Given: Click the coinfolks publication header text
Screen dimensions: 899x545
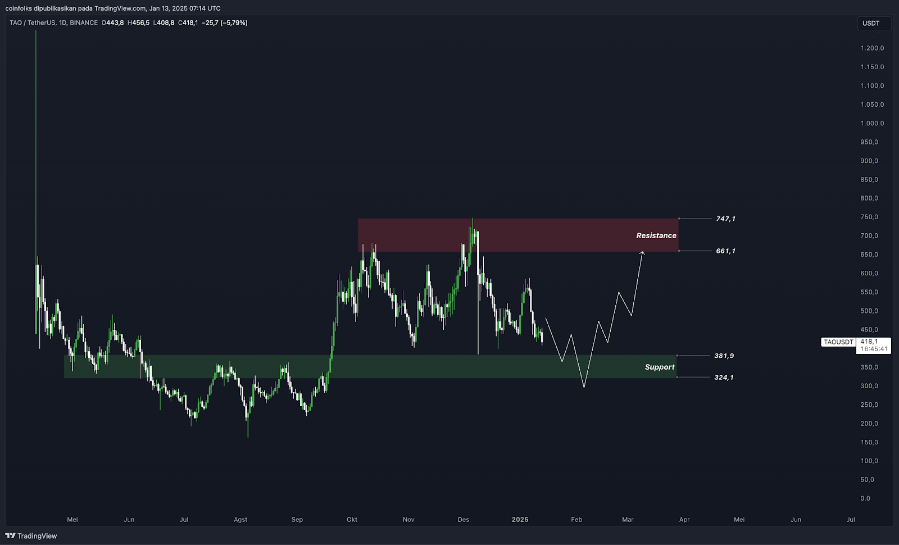Looking at the screenshot, I should (113, 8).
